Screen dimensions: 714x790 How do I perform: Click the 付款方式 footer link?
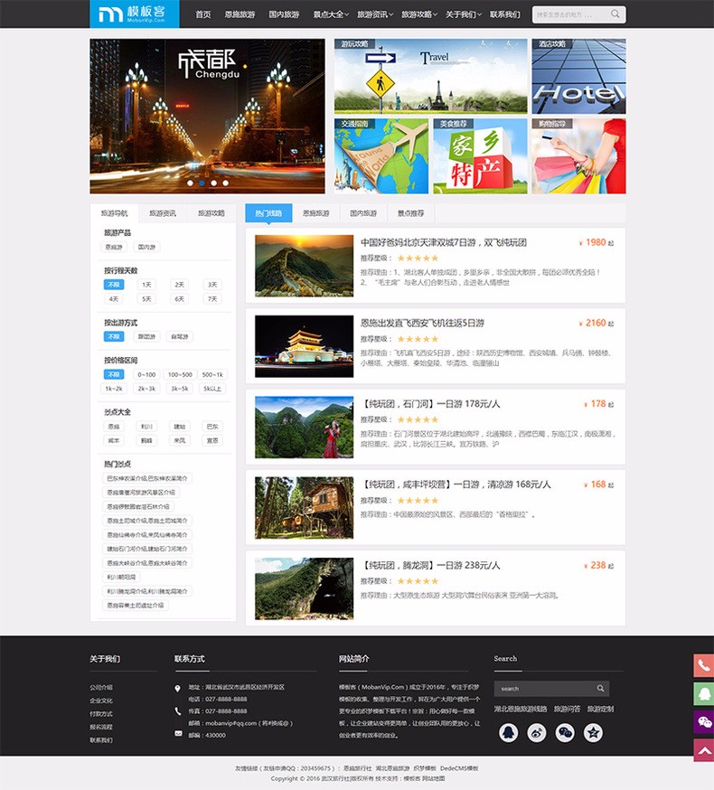101,714
